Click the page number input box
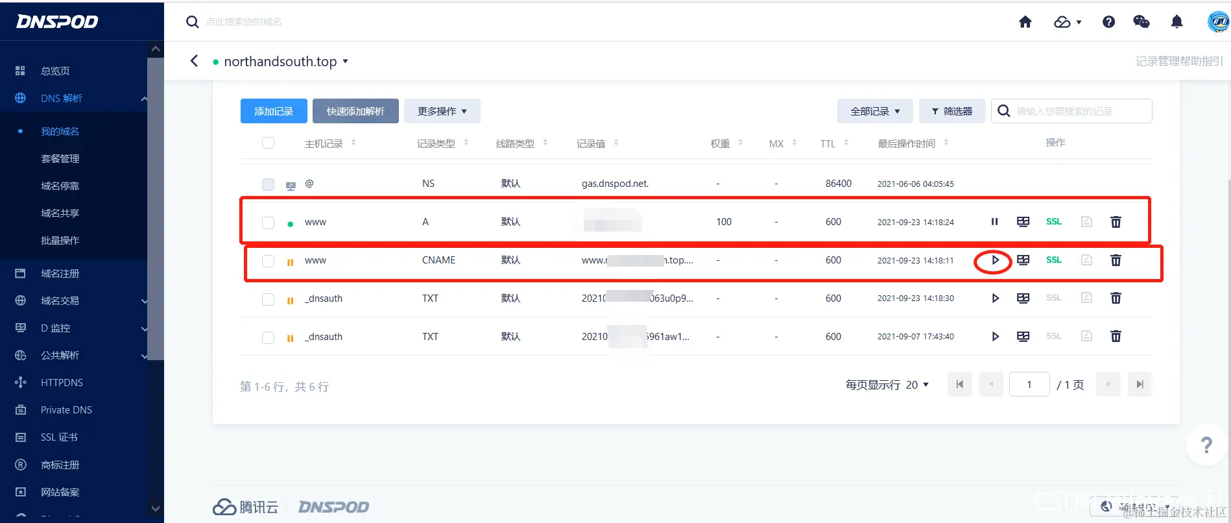1231x523 pixels. pos(1029,384)
